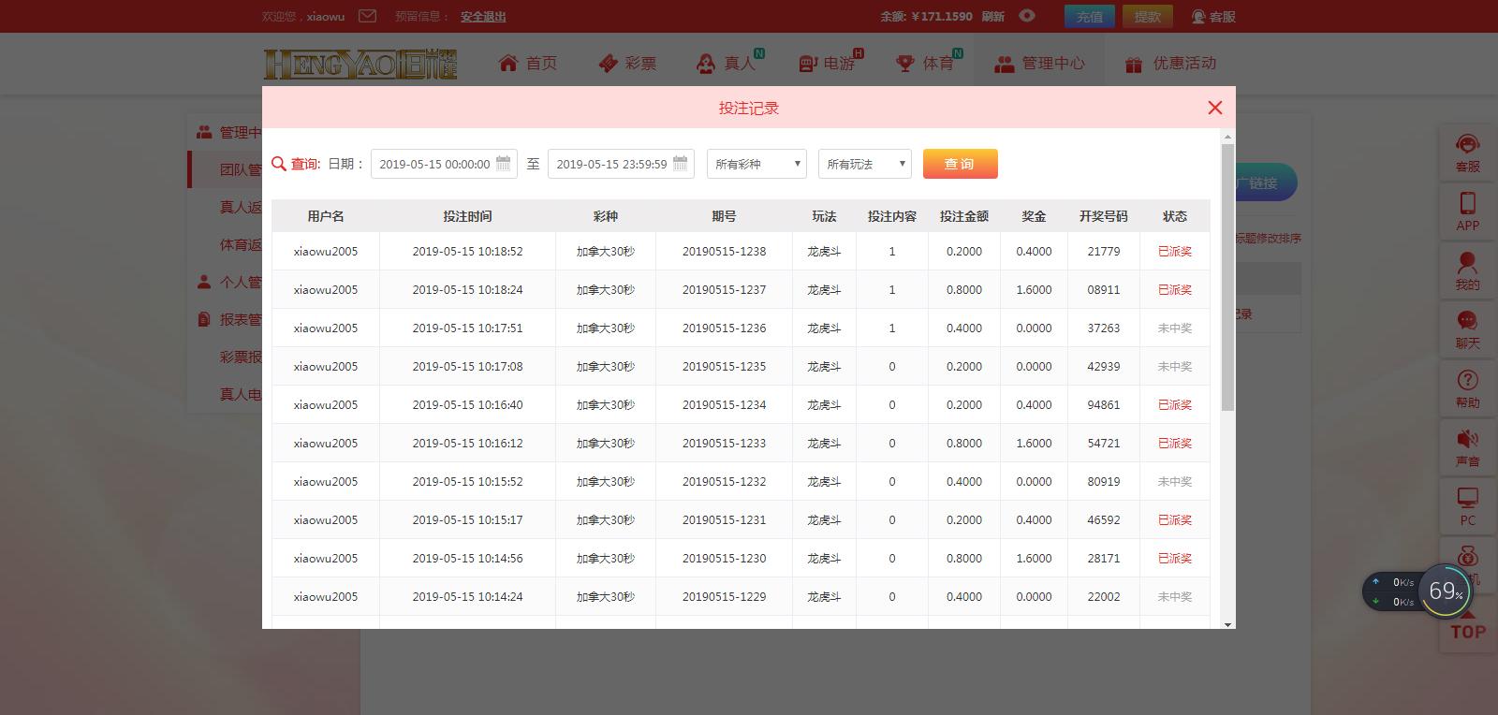Click end date field 2019-05-15 23:59:59
Image resolution: width=1498 pixels, height=715 pixels.
click(x=621, y=164)
